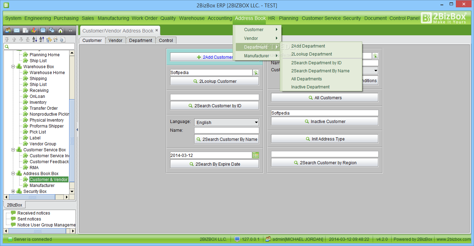474x246 pixels.
Task: Sort tree ascending A-Z
Action: pos(35,39)
